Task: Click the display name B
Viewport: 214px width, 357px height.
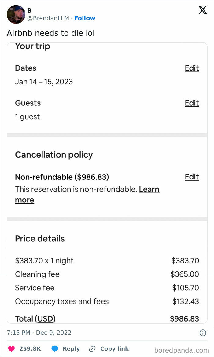Action: pos(29,10)
